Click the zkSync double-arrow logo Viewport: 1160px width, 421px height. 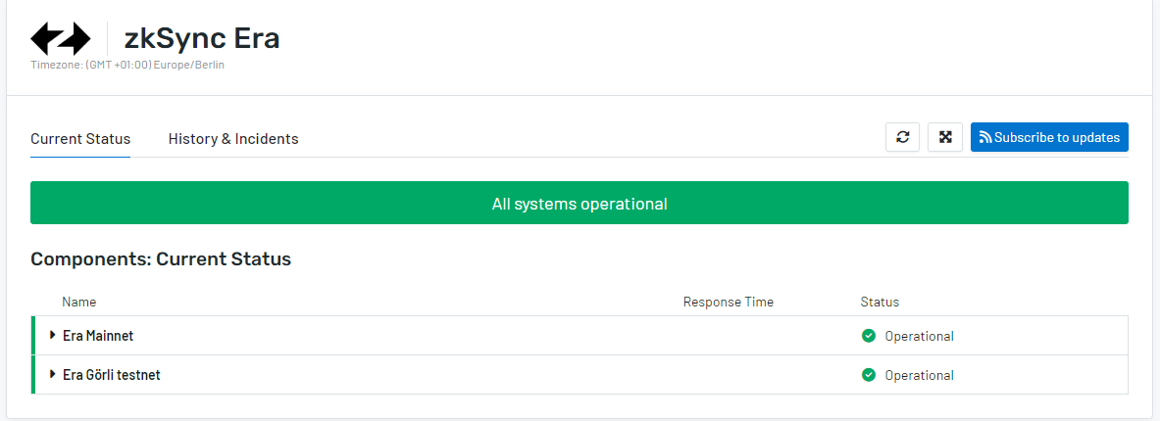coord(61,38)
